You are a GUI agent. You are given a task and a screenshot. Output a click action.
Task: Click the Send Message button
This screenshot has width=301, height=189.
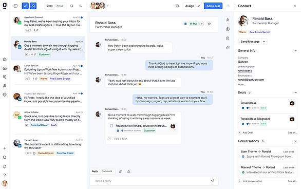pyautogui.click(x=250, y=42)
